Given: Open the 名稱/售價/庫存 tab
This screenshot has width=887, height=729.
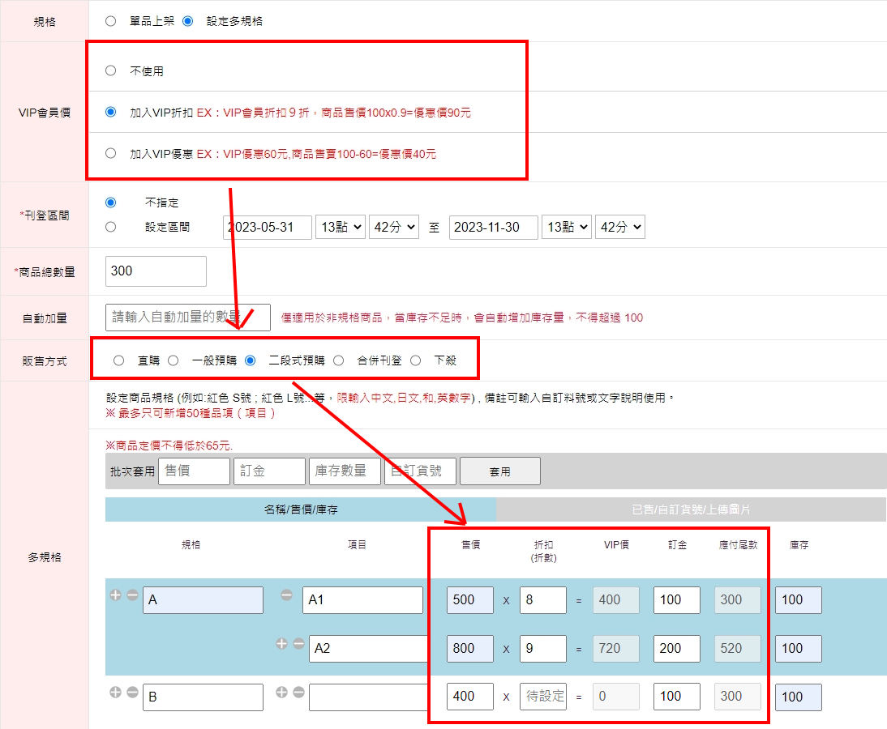Looking at the screenshot, I should (x=301, y=509).
